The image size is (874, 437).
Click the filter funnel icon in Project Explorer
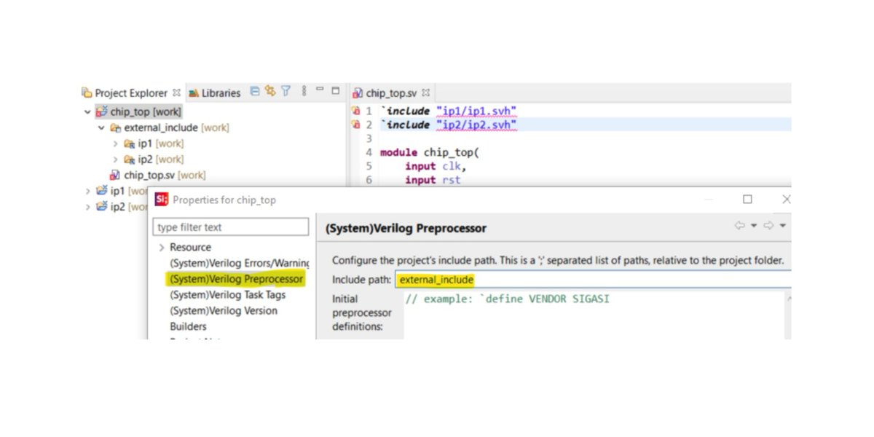(x=286, y=92)
